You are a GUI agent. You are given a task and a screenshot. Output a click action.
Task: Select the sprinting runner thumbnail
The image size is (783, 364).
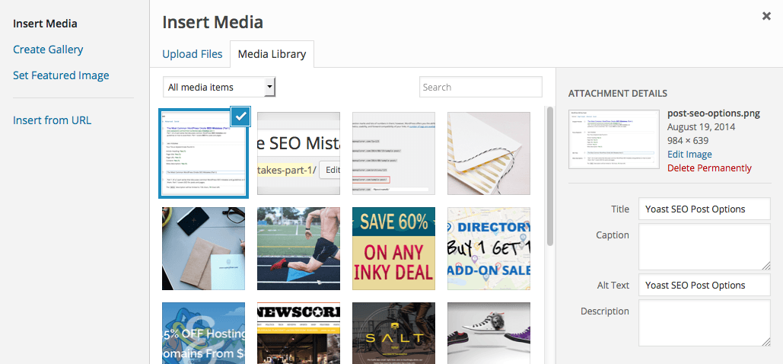pos(298,248)
